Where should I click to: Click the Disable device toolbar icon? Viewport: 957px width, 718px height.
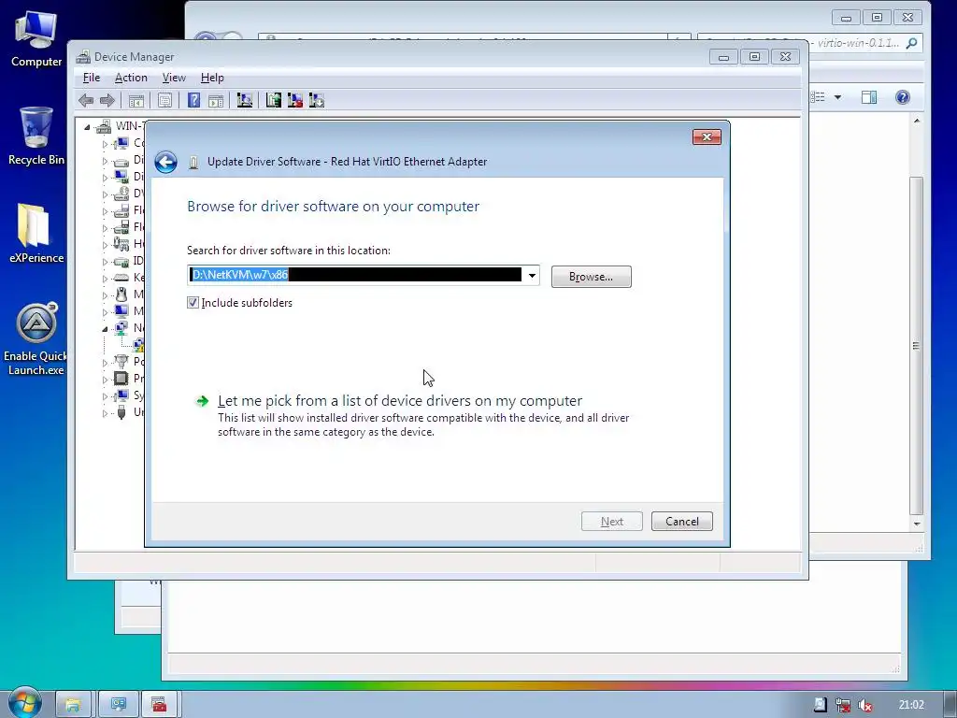317,100
